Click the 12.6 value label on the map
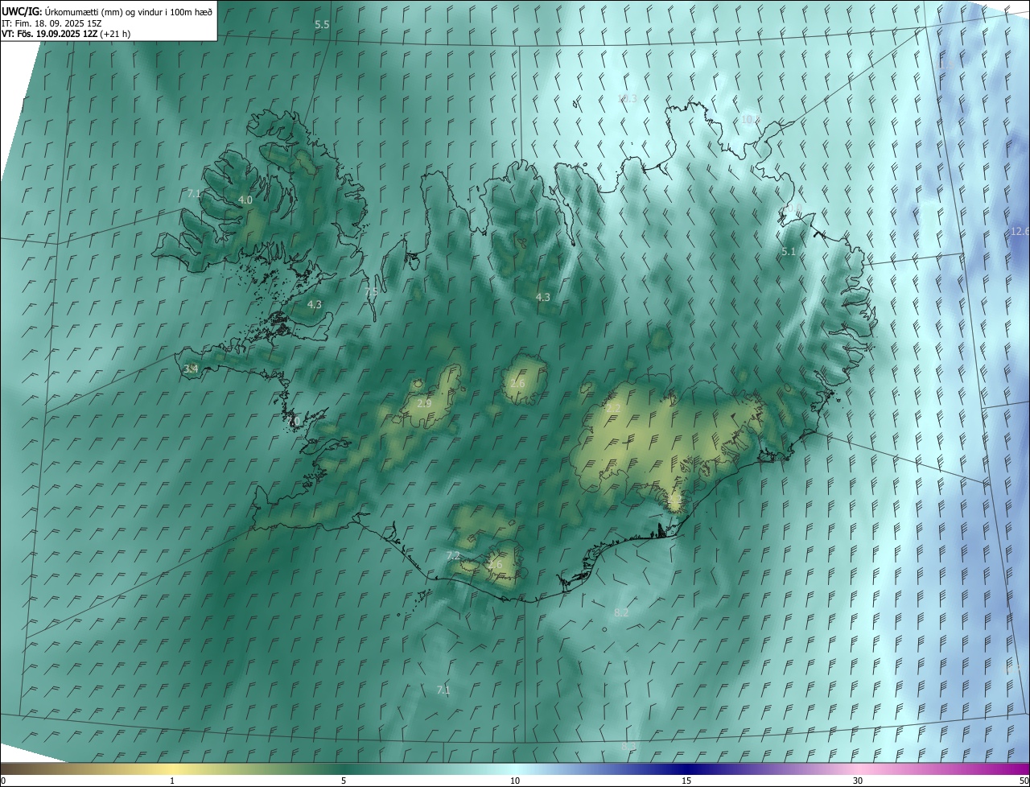 [x=1020, y=232]
